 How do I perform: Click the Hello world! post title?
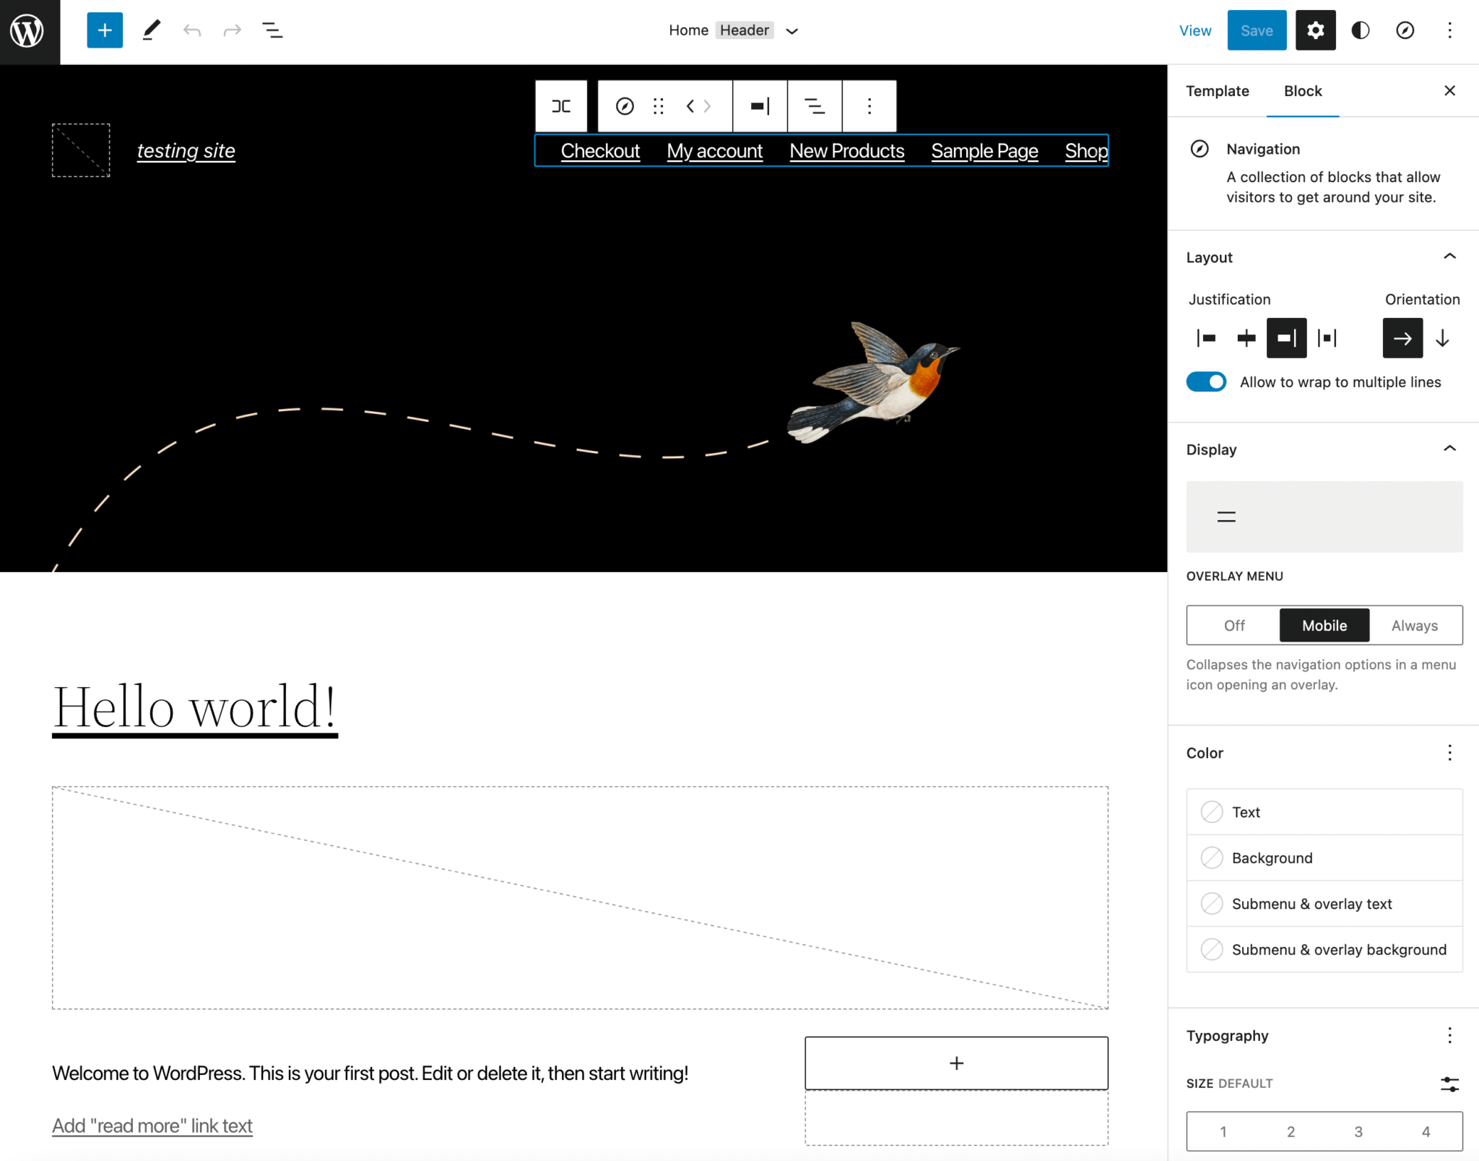point(195,707)
